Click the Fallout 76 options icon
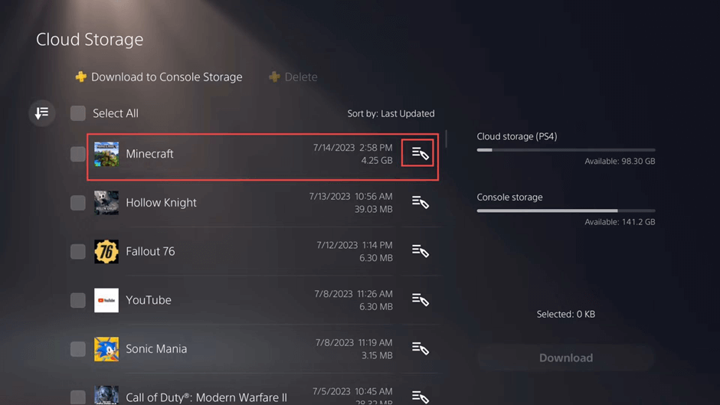Screen dimensions: 720x405 pyautogui.click(x=420, y=251)
